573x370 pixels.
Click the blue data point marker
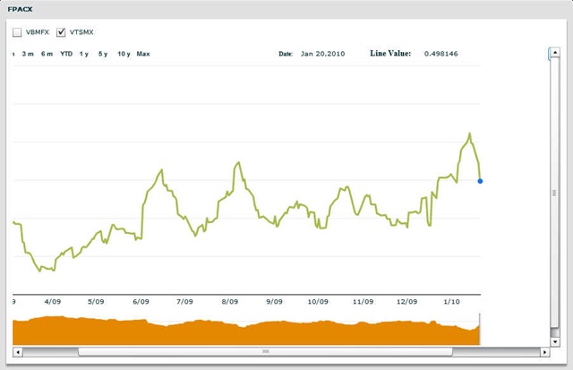[480, 181]
